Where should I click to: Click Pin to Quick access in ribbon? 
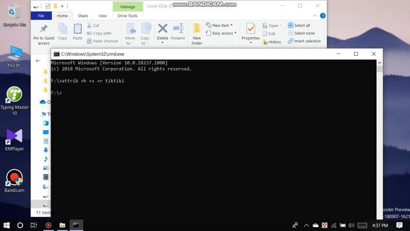[x=44, y=34]
